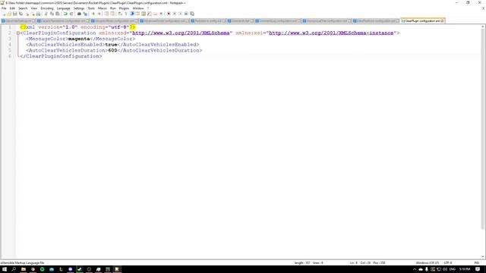Viewport: 486px width, 273px height.
Task: Toggle Word wrap toolbar icon
Action: pos(120,14)
